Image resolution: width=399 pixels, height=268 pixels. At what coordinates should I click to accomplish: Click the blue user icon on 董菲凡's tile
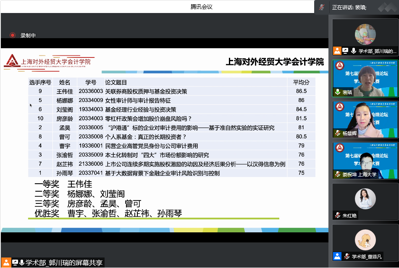[337, 256]
